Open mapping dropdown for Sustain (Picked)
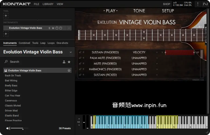 tap(157, 75)
